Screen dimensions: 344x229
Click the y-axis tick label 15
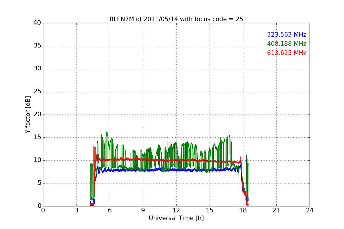pyautogui.click(x=37, y=137)
